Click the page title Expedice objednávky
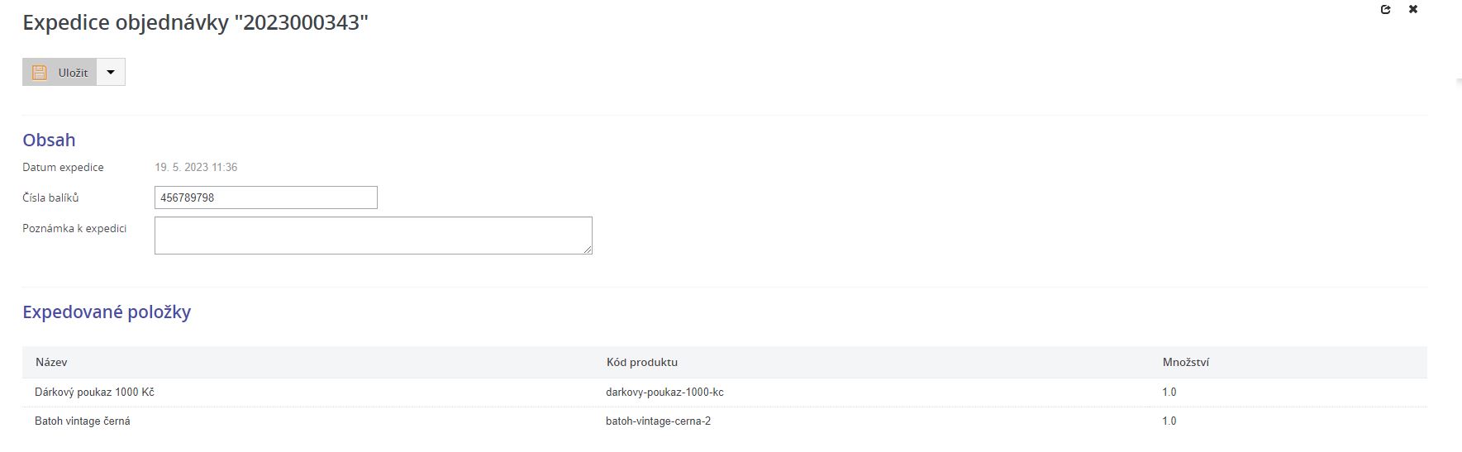This screenshot has width=1462, height=452. pos(195,23)
